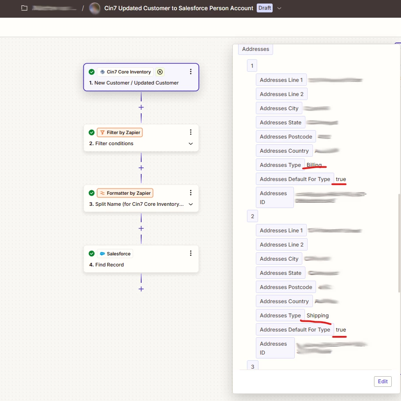Screen dimensions: 401x401
Task: Click green check on Salesforce step
Action: point(92,254)
